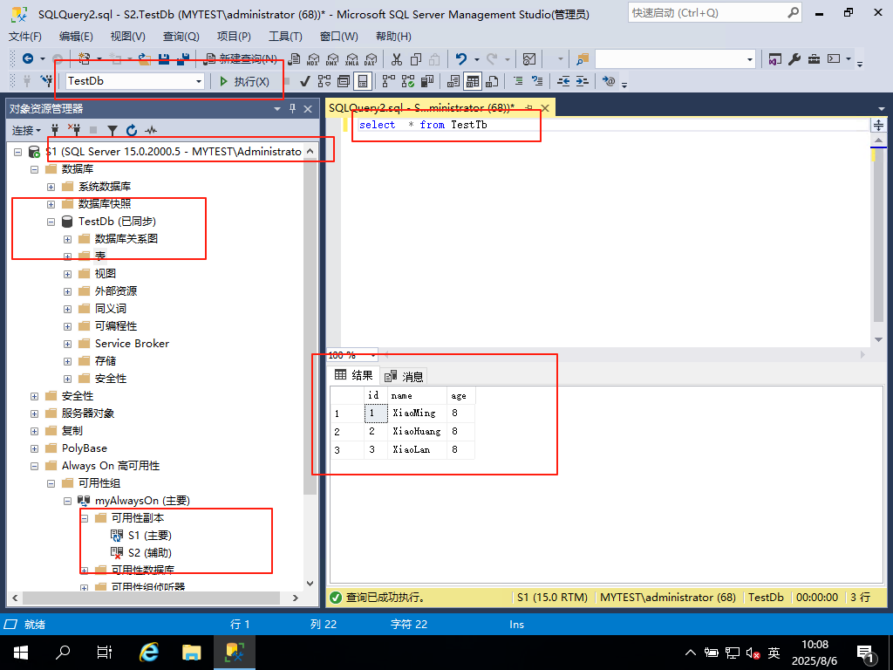Select the SQLQuery2.sql document tab
The height and width of the screenshot is (670, 893).
coord(421,107)
